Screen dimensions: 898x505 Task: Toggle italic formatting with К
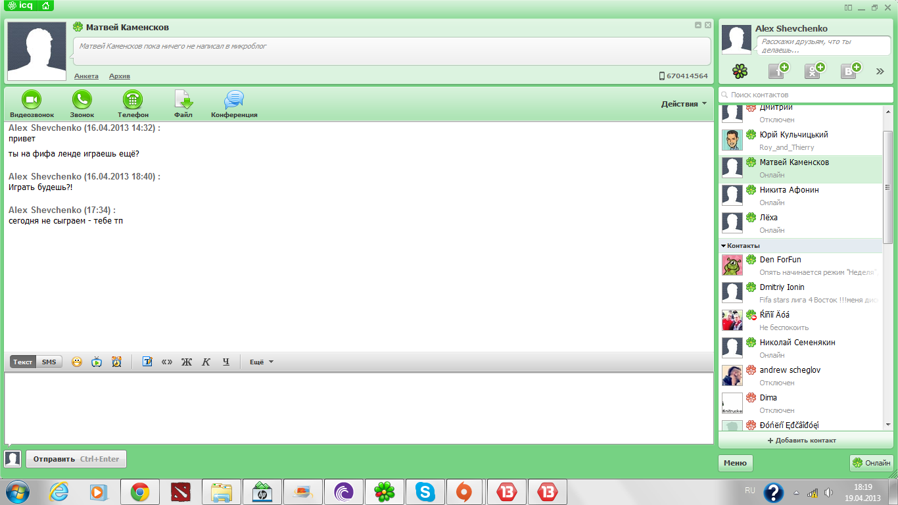click(206, 362)
